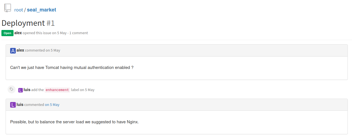Click the Tomcat mutual authentication comment text

click(72, 68)
